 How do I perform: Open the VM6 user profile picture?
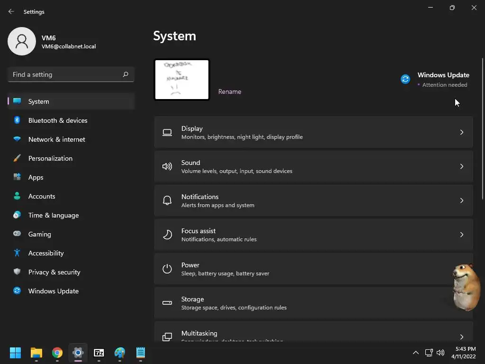(22, 41)
